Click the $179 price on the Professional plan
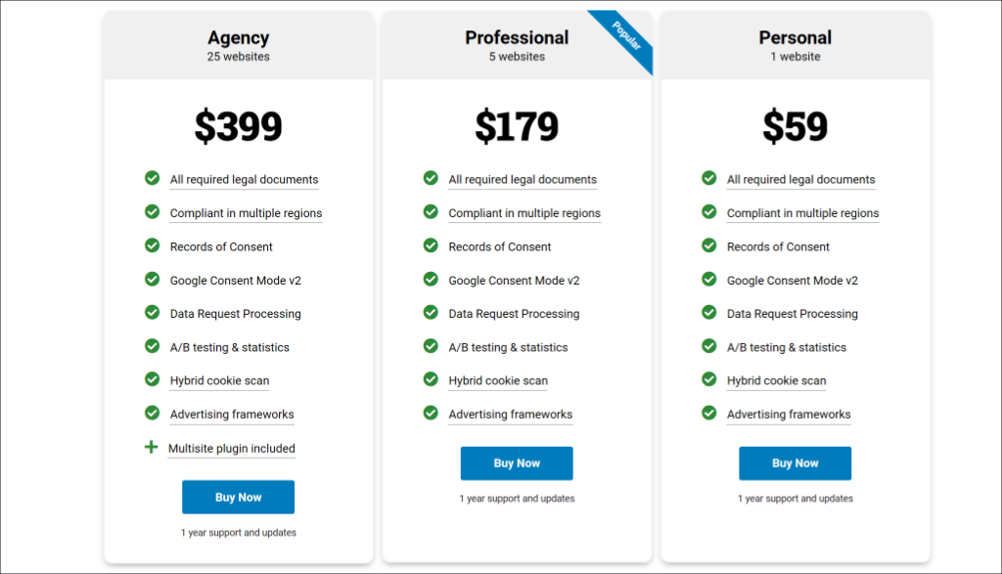 coord(517,126)
